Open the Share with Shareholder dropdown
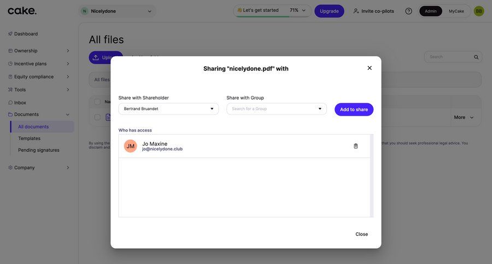492x264 pixels. coord(168,109)
